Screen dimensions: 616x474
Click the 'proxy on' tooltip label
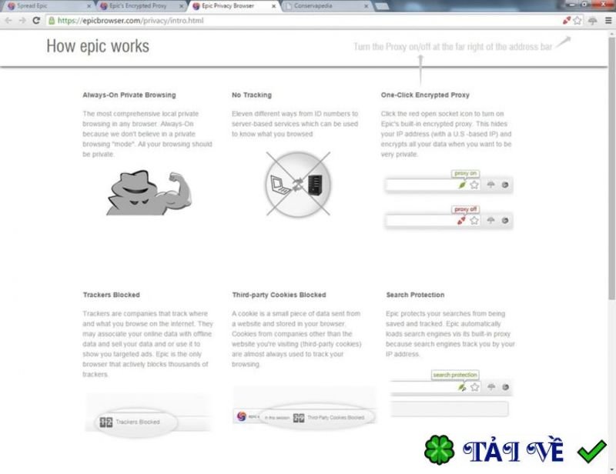click(466, 173)
